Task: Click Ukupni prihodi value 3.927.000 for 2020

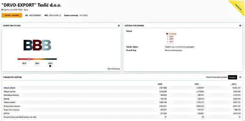Action: (163, 88)
